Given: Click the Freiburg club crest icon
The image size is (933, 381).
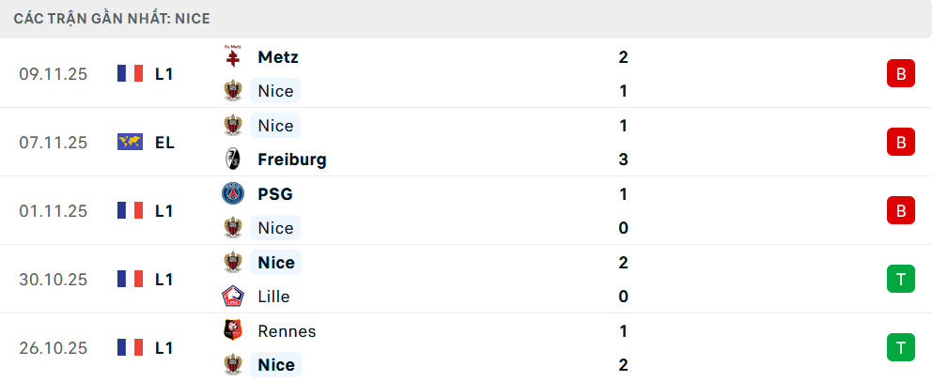Looking at the screenshot, I should [x=232, y=160].
